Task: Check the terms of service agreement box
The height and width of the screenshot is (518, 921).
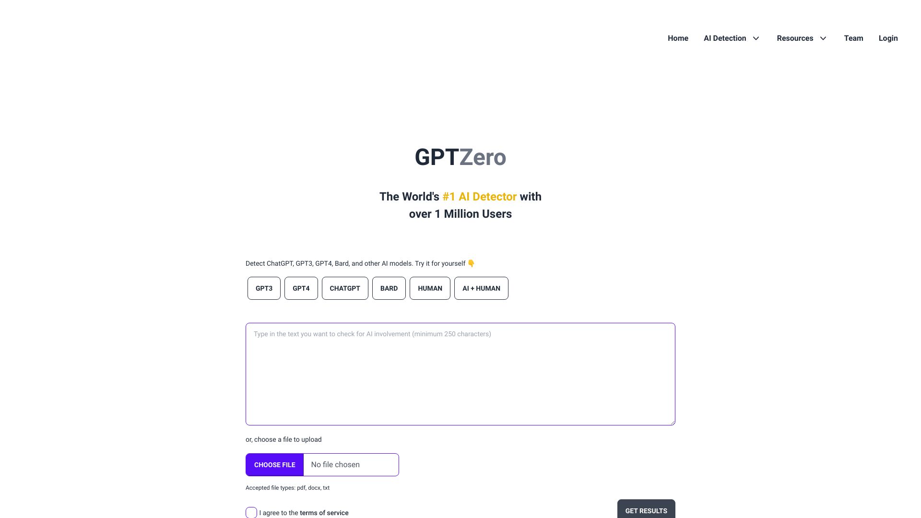Action: [x=251, y=513]
